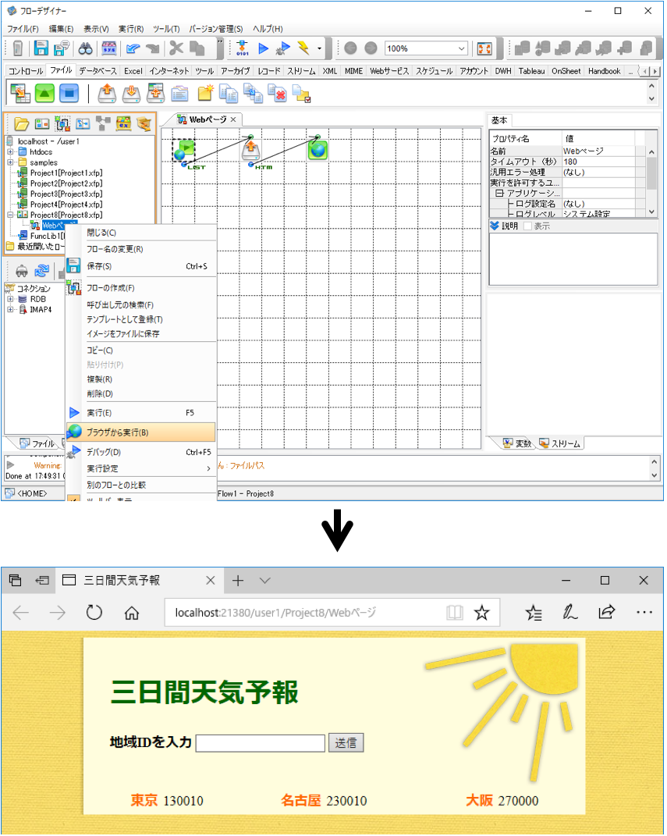The image size is (667, 836).
Task: Close the Webページ editor tab
Action: point(232,119)
